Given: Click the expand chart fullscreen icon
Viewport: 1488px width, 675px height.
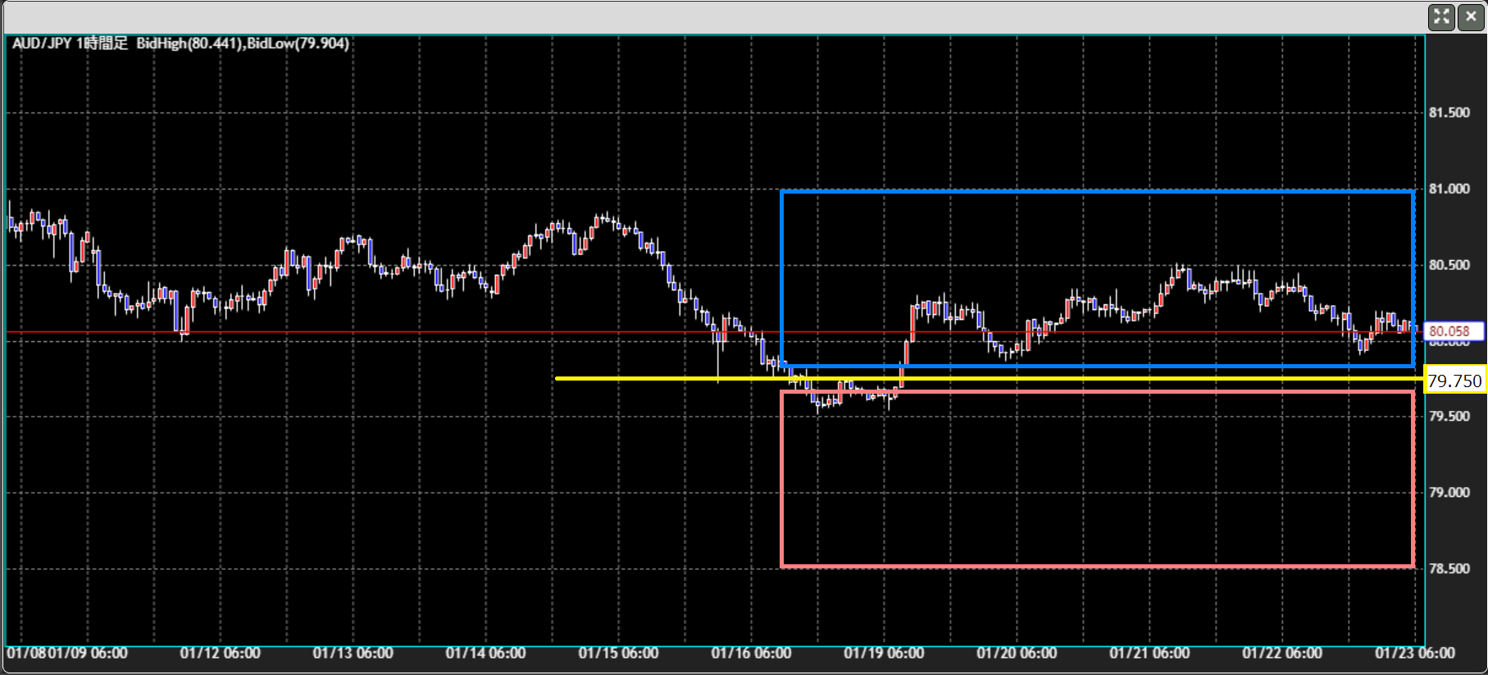Looking at the screenshot, I should pos(1441,17).
